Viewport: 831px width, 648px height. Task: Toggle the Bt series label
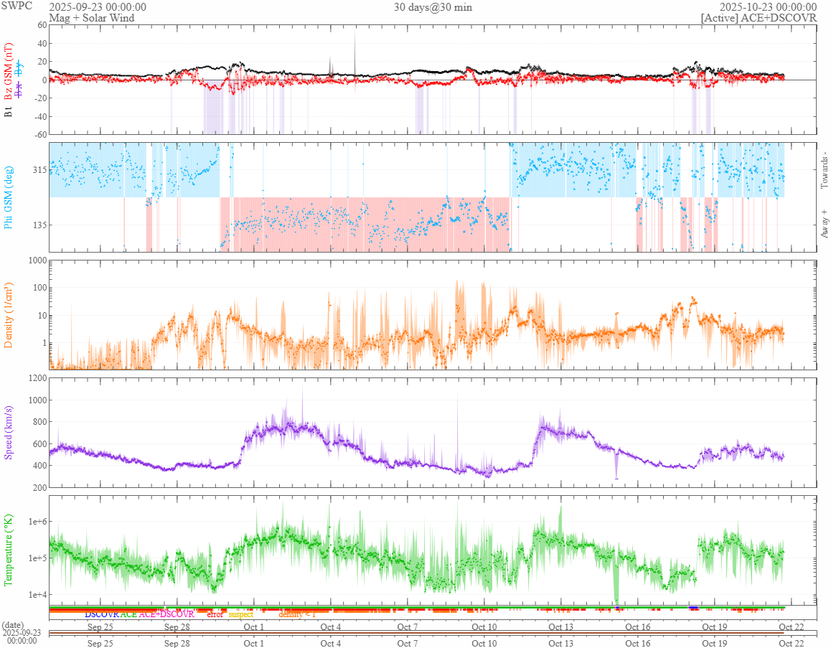[x=8, y=112]
